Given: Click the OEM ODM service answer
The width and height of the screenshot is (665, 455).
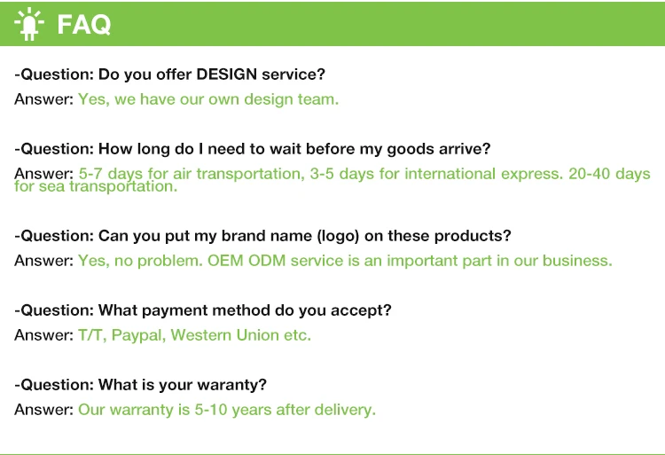Looking at the screenshot, I should pyautogui.click(x=345, y=261).
